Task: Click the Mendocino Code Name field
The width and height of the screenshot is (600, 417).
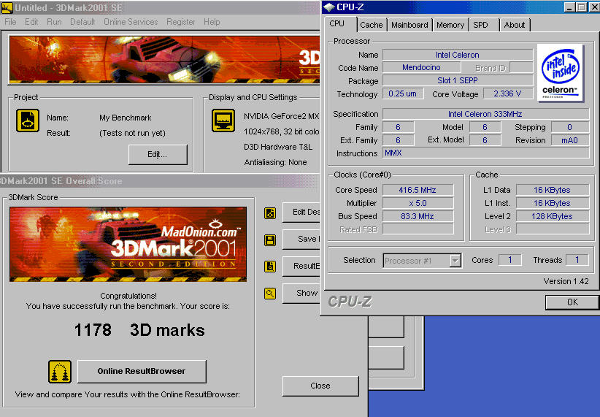Action: [x=421, y=67]
